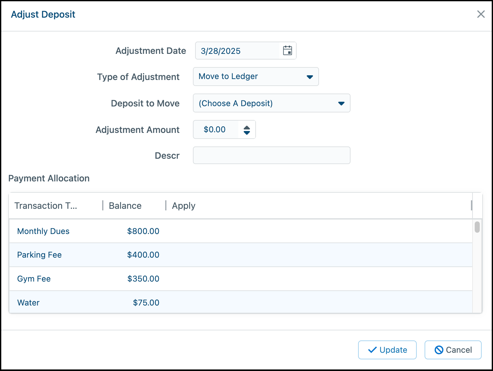The image size is (493, 371).
Task: Click the Update button
Action: click(x=387, y=350)
